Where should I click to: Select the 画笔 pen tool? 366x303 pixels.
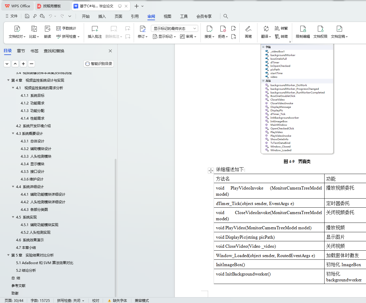pyautogui.click(x=248, y=32)
